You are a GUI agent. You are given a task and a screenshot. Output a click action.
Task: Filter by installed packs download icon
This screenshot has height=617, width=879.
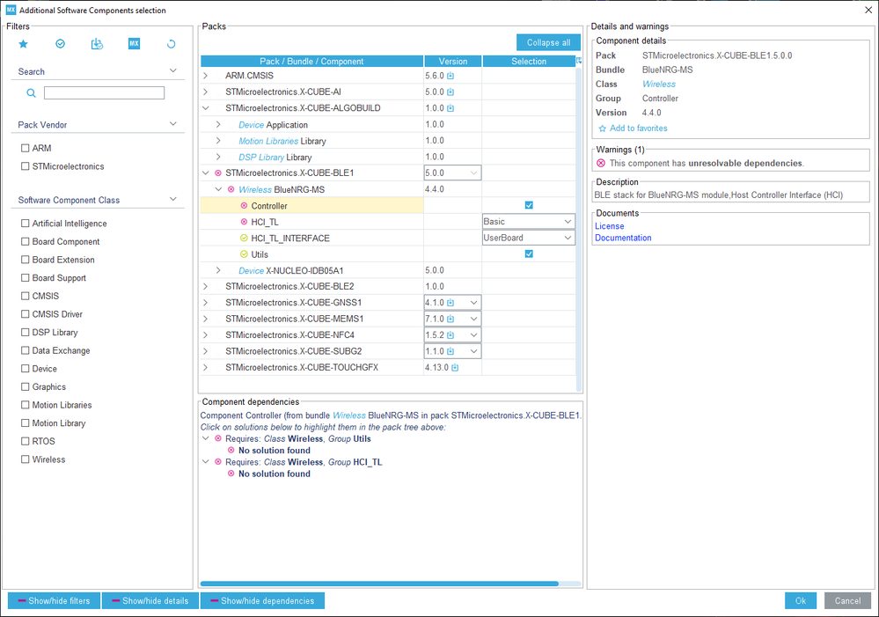[x=97, y=44]
